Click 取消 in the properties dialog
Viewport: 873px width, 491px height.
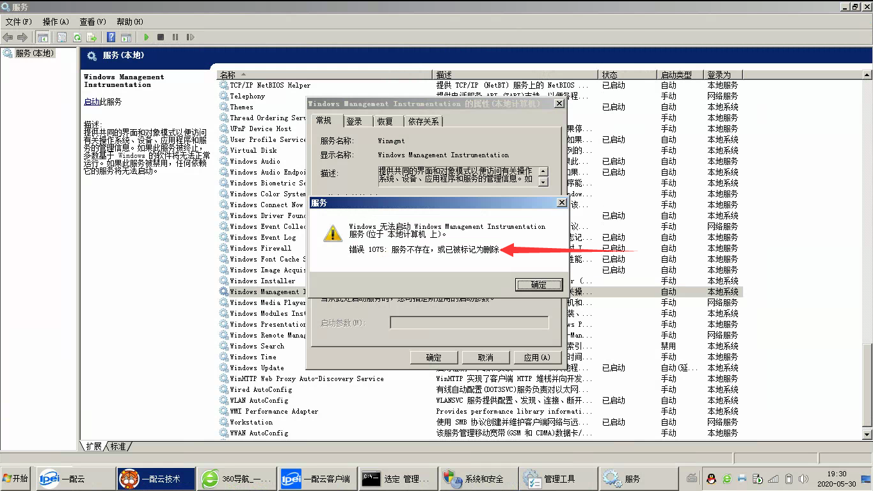tap(486, 357)
